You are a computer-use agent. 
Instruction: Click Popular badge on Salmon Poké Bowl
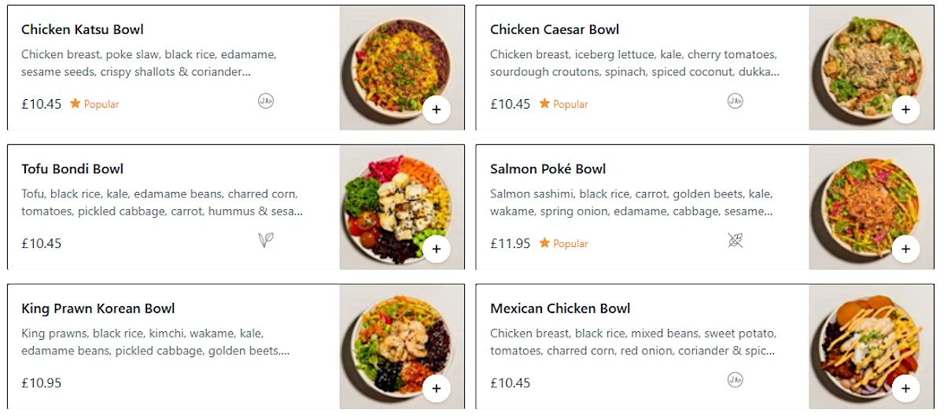coord(563,244)
